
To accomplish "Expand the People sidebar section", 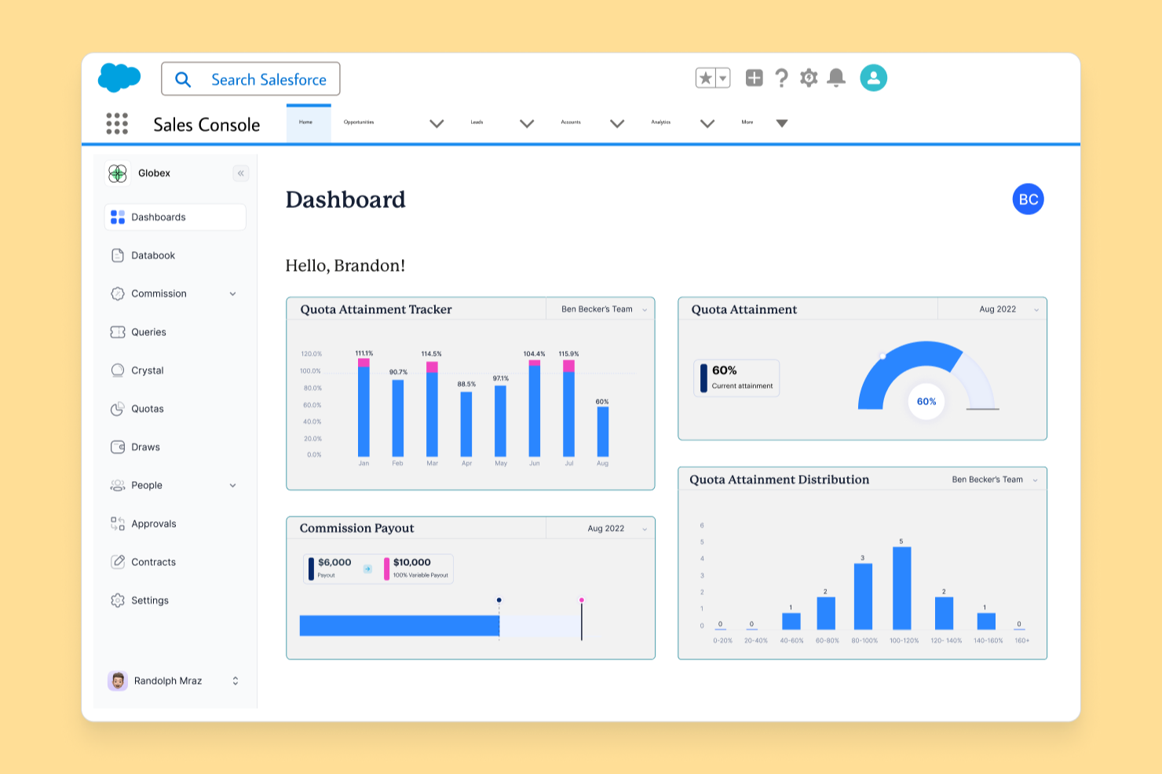I will pyautogui.click(x=232, y=485).
